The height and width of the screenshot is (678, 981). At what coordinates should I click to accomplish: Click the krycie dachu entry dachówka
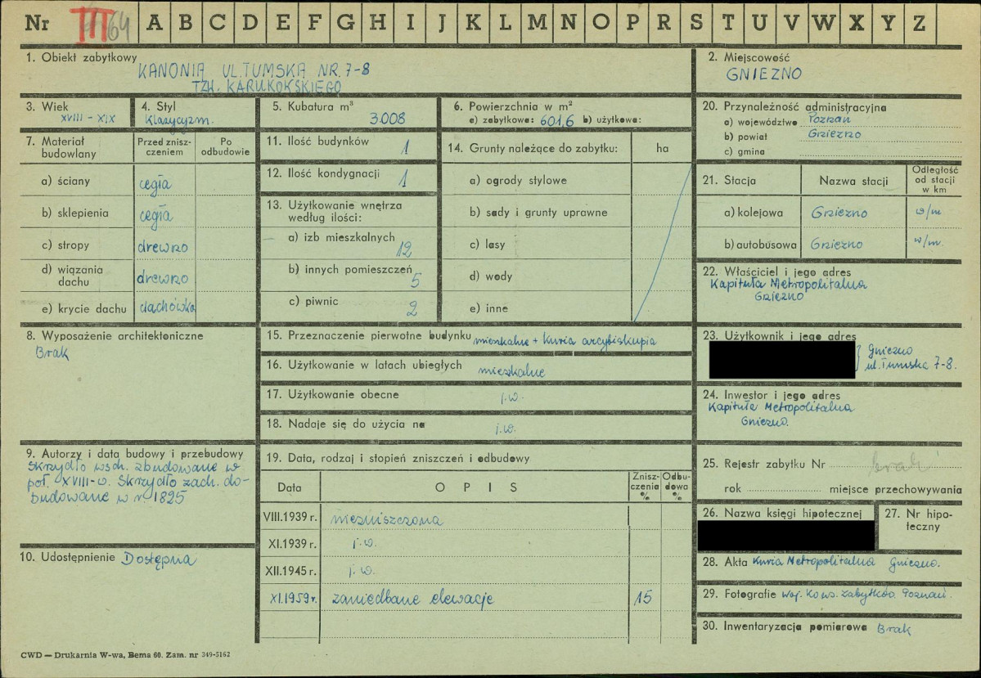tap(166, 307)
